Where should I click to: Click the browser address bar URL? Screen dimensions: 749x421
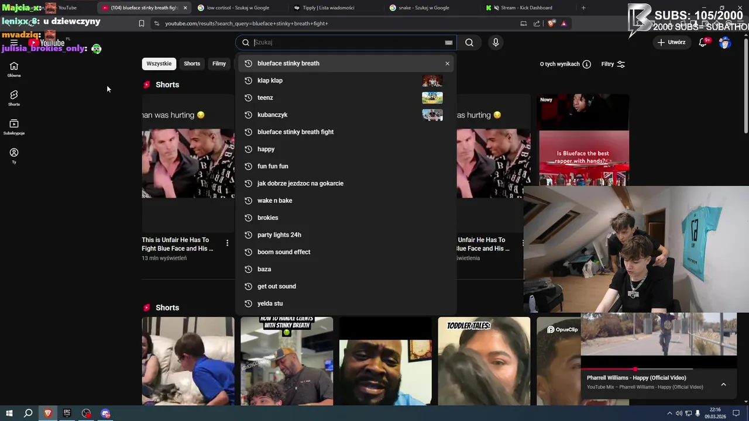[x=246, y=23]
